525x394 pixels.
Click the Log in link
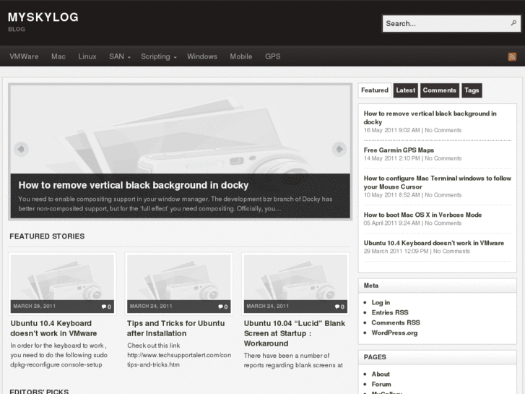coord(381,302)
